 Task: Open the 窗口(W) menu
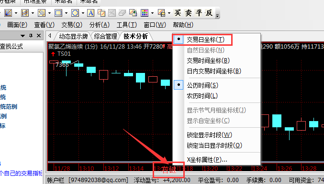tap(155, 25)
